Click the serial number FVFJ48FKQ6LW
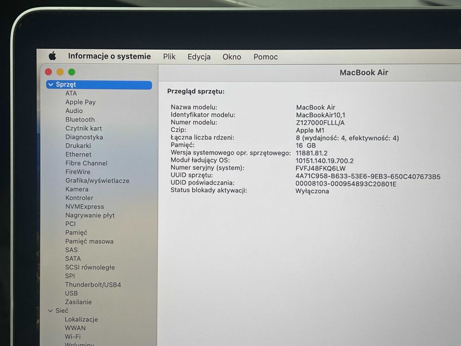 point(321,169)
